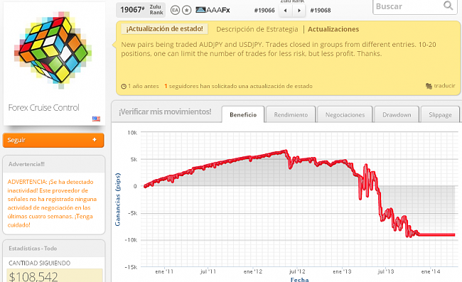Select the Actualizaciones section
462x282 pixels.
[333, 29]
